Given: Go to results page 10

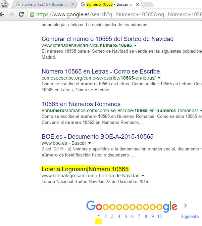Looking at the screenshot, I should [x=159, y=216].
